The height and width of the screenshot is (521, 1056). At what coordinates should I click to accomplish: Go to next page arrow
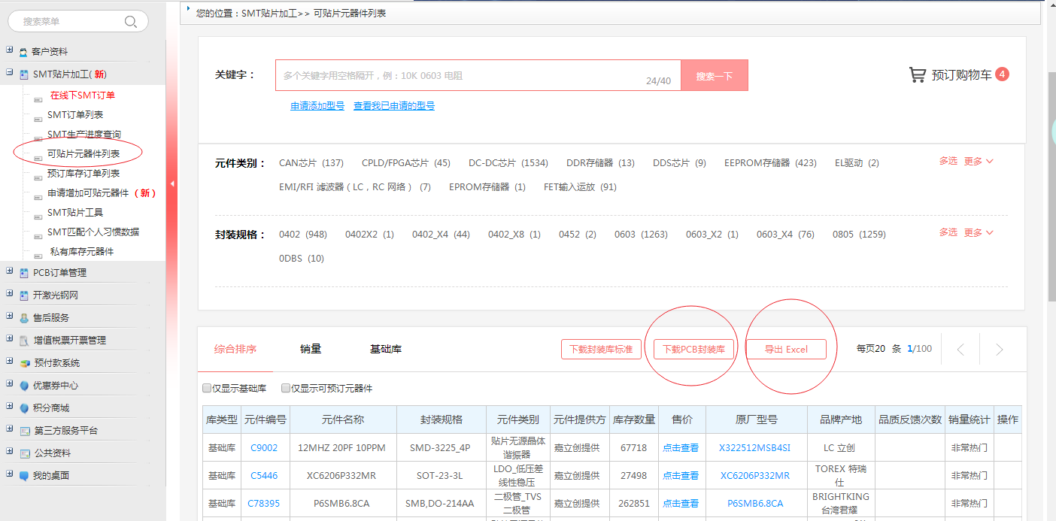point(999,350)
